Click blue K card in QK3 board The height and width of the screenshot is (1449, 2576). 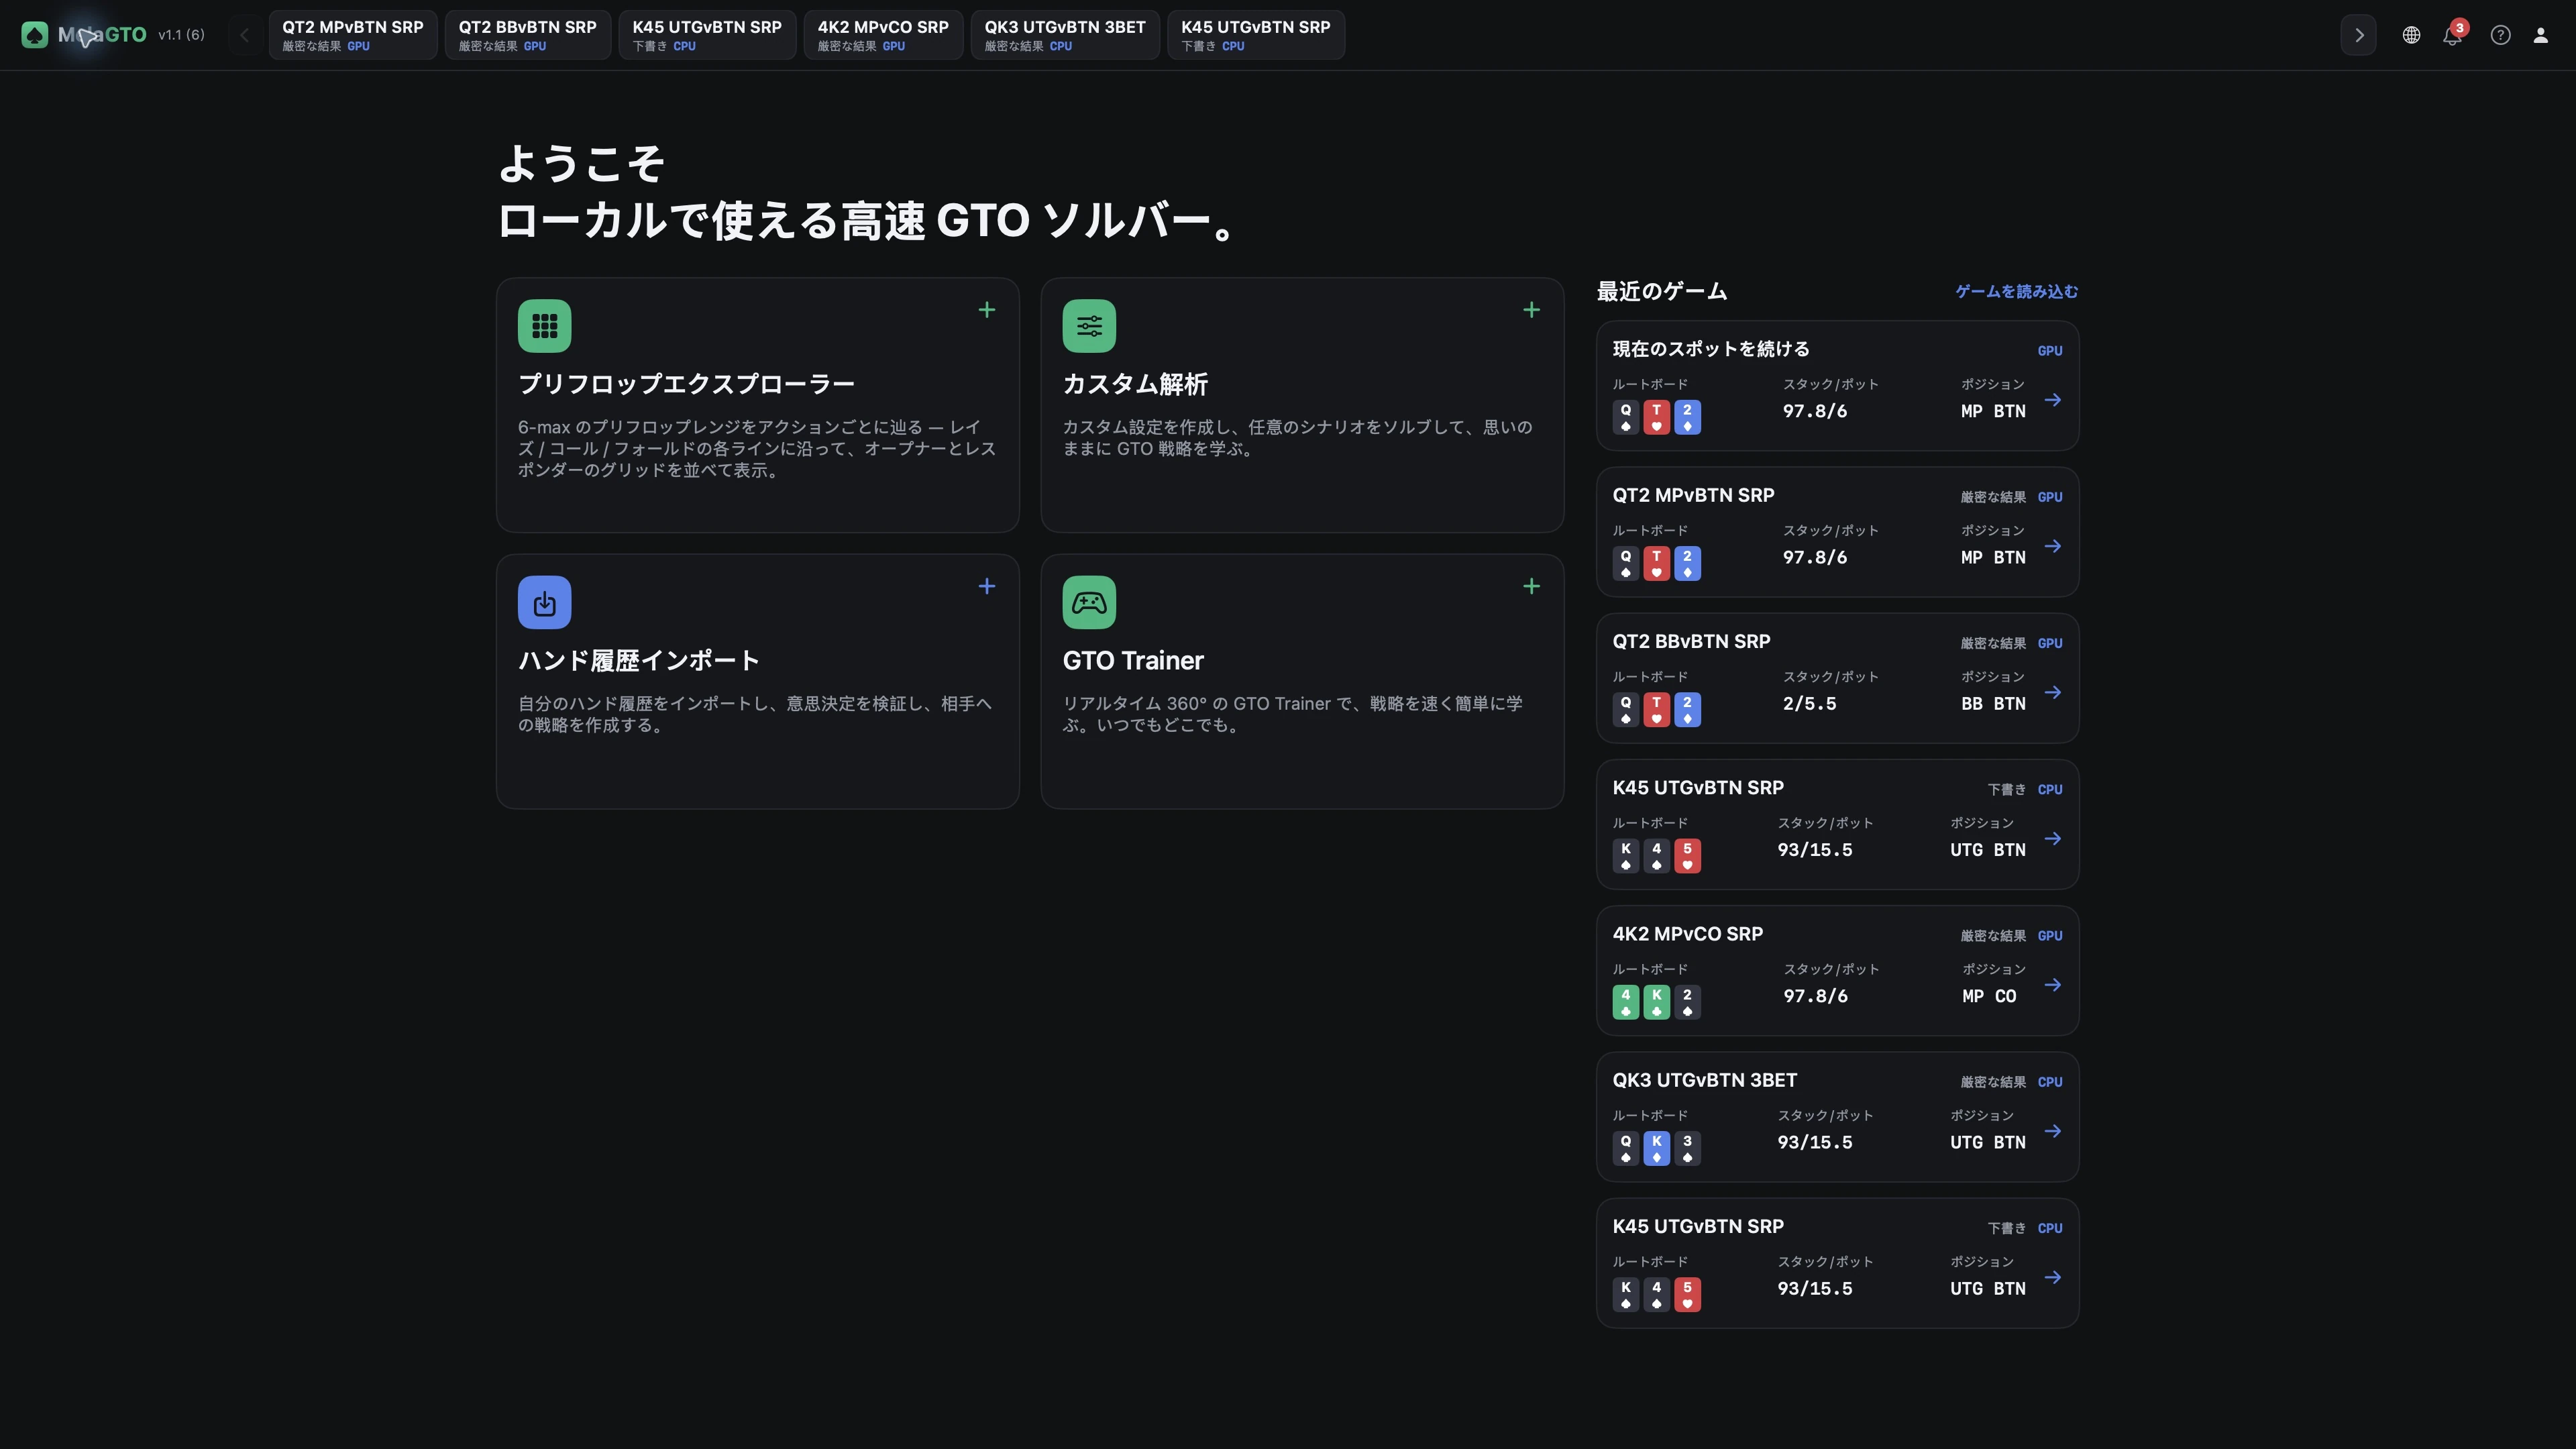(x=1656, y=1148)
